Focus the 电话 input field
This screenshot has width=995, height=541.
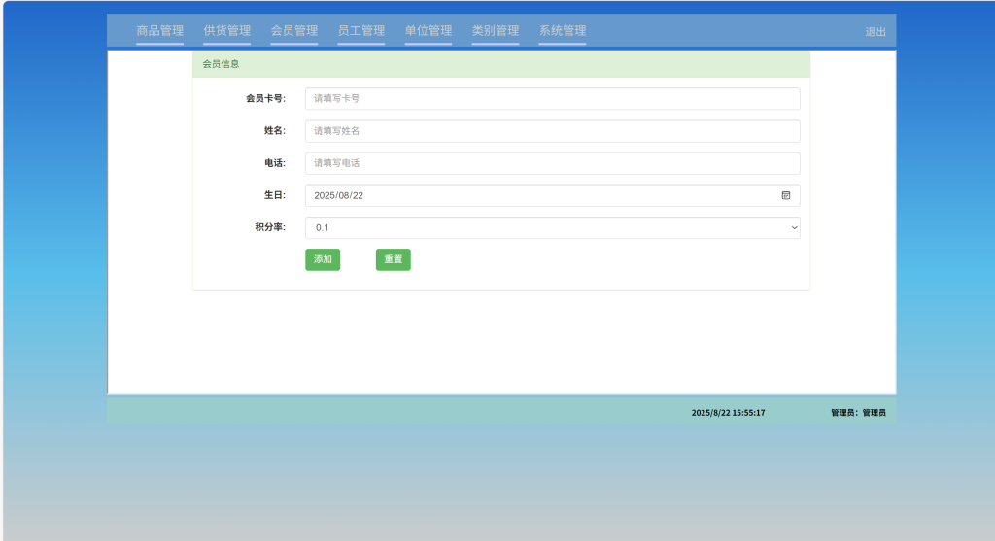pos(553,163)
